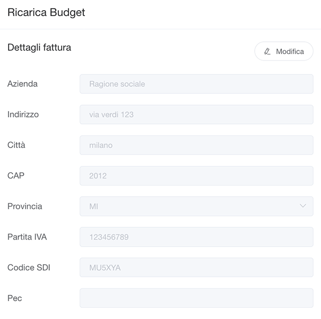This screenshot has width=321, height=319.
Task: Select the Codice SDI field with MU5XYA
Action: tap(196, 268)
